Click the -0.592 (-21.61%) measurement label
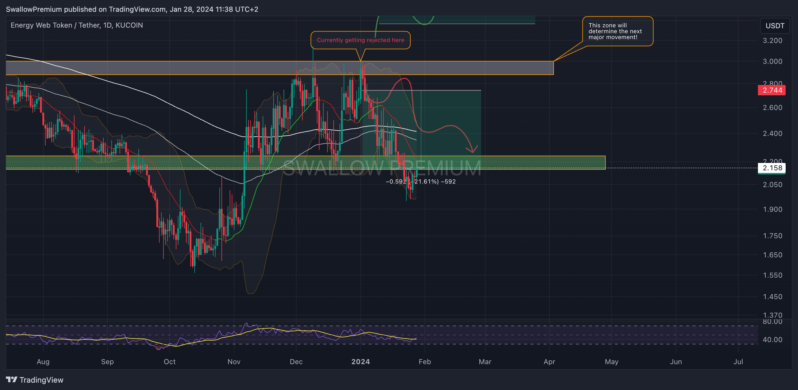Viewport: 798px width, 390px height. tap(420, 182)
